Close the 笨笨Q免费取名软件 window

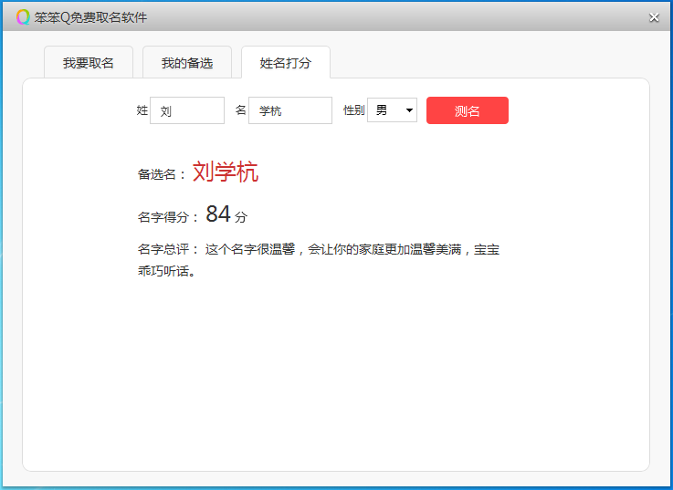point(654,17)
